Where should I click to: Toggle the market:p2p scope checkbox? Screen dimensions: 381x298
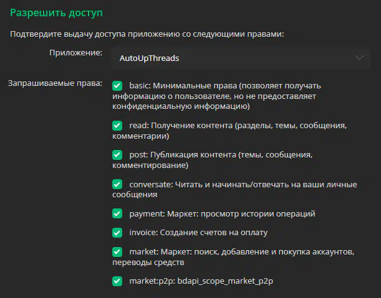pos(117,281)
